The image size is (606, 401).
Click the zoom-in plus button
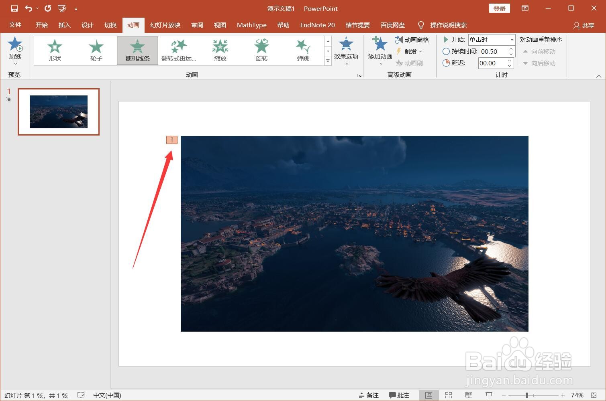563,395
